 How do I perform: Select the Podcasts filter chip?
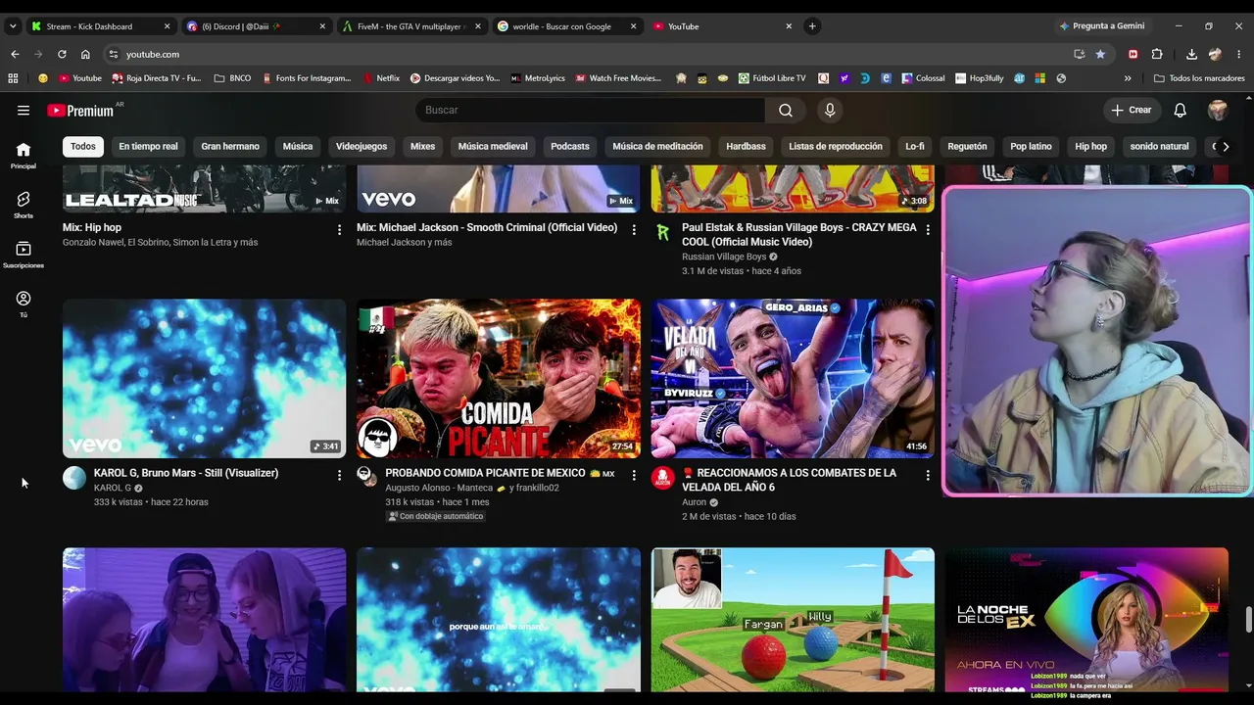click(570, 147)
